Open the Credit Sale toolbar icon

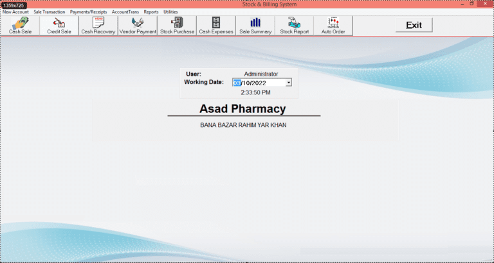[x=59, y=26]
